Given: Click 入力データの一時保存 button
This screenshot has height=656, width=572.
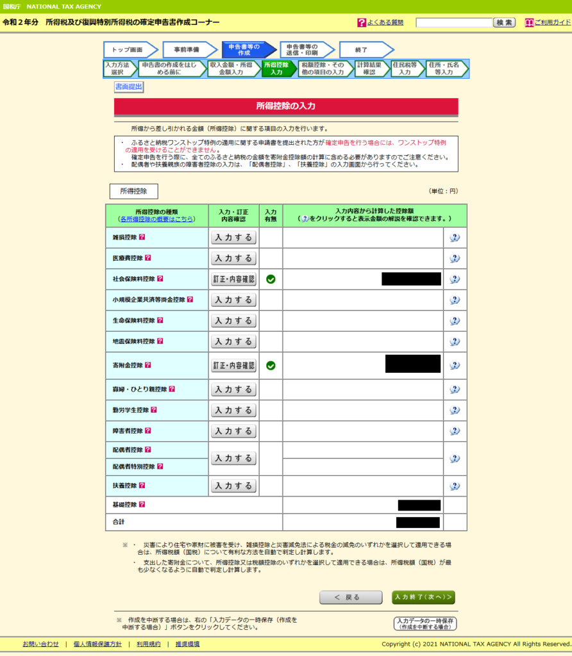Looking at the screenshot, I should point(425,624).
